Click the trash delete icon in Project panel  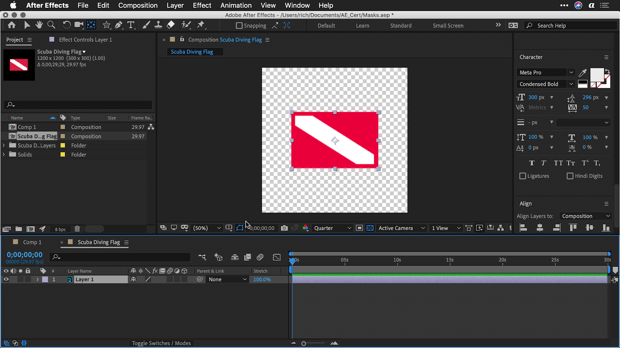(77, 229)
